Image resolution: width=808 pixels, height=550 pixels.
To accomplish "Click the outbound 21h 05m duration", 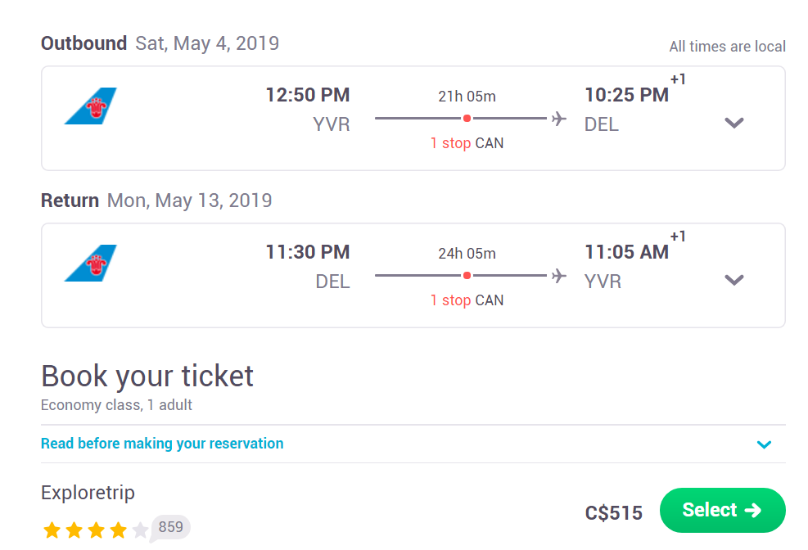I will (x=467, y=97).
